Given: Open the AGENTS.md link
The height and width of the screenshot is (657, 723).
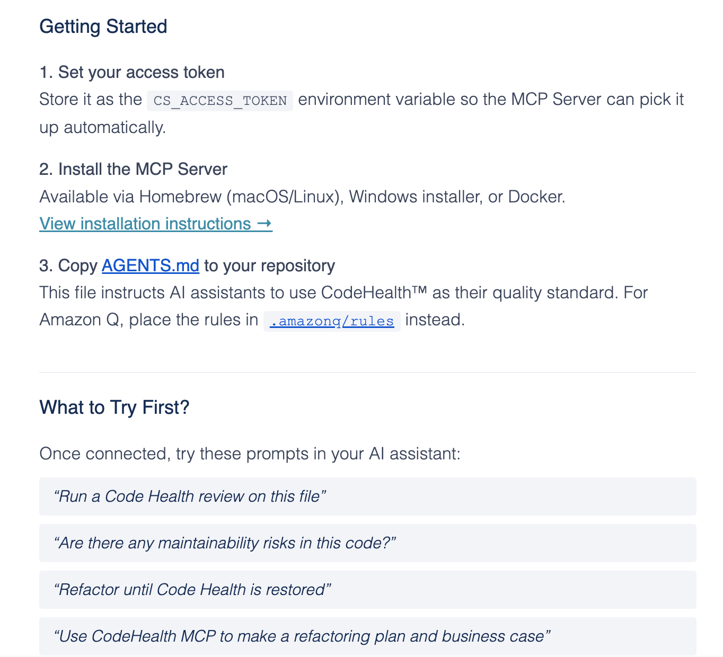Looking at the screenshot, I should pos(150,265).
